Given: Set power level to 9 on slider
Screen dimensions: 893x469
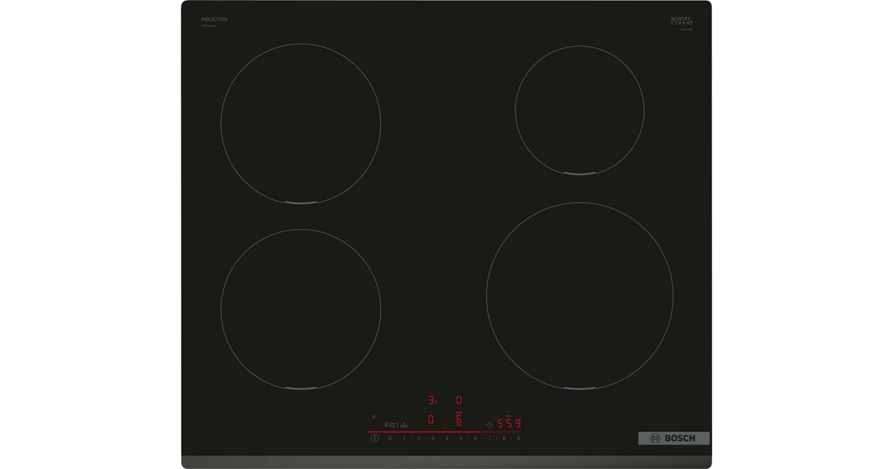Looking at the screenshot, I should (518, 438).
